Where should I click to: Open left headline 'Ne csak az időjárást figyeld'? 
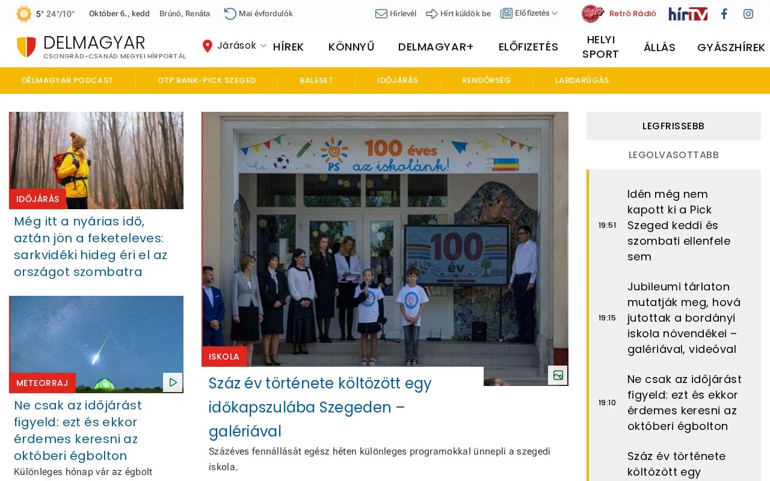click(78, 430)
